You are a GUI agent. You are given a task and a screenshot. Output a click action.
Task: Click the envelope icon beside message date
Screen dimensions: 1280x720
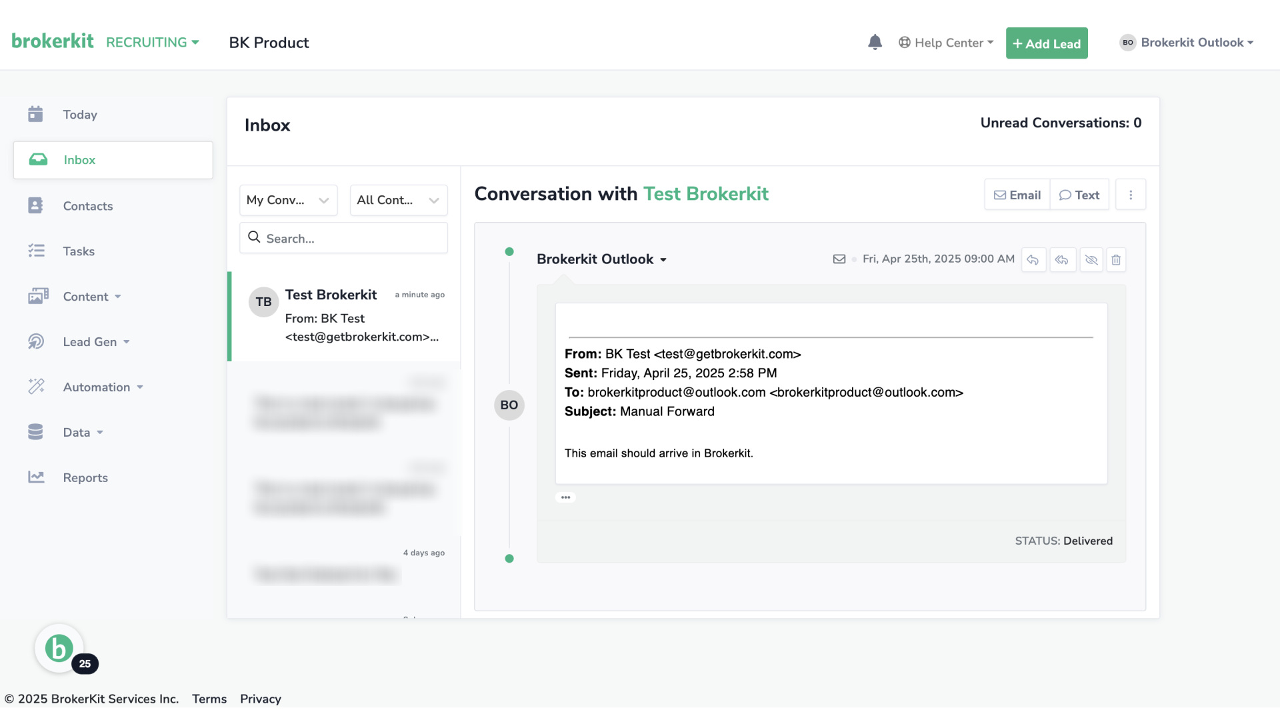pos(839,259)
